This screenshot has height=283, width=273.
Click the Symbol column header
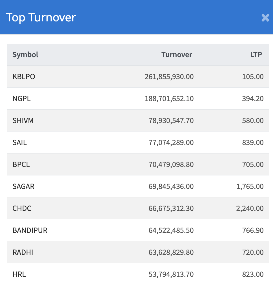tap(25, 55)
